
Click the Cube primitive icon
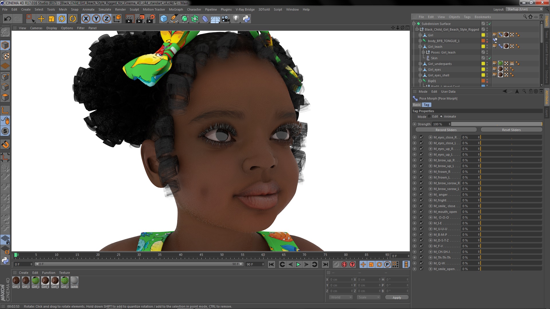164,19
